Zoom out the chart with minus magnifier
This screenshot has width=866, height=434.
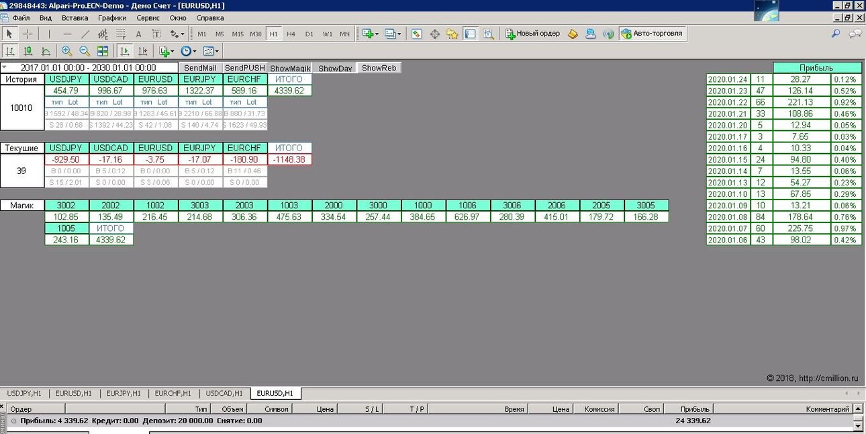point(85,50)
